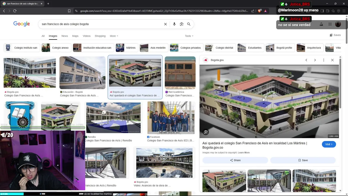
Task: Filter by Colegio anexo chip
Action: coord(56,48)
